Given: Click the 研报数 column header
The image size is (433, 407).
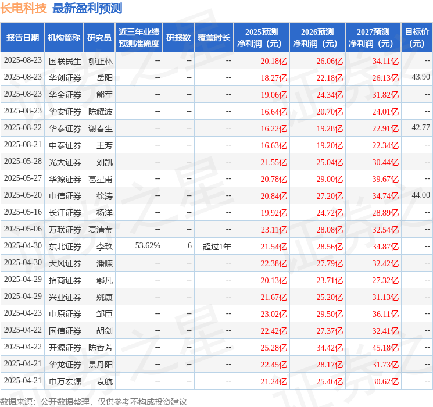Looking at the screenshot, I should [178, 38].
